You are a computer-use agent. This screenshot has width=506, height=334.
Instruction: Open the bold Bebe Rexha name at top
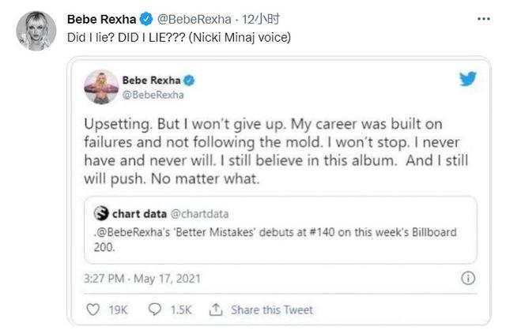point(102,17)
